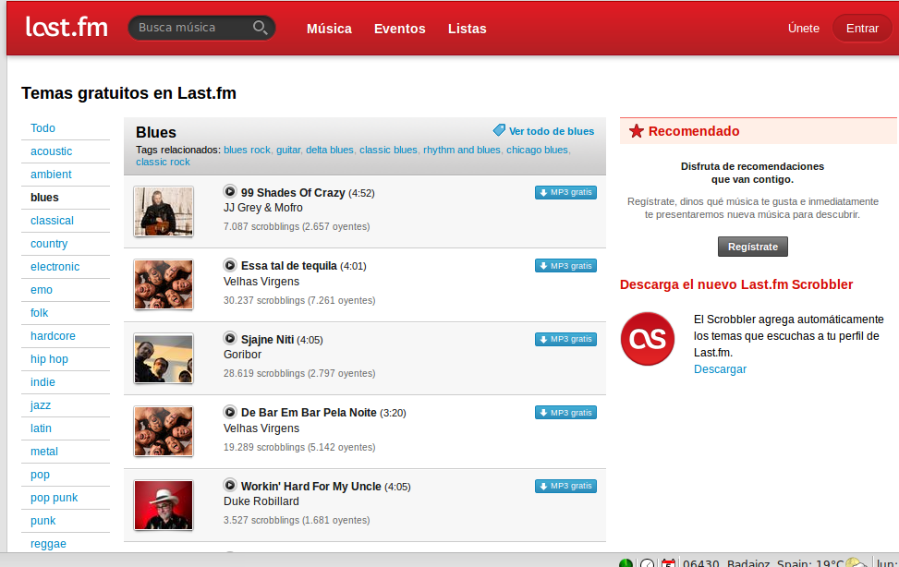The image size is (899, 567).
Task: Play Workin' Hard For My Uncle
Action: pyautogui.click(x=230, y=485)
